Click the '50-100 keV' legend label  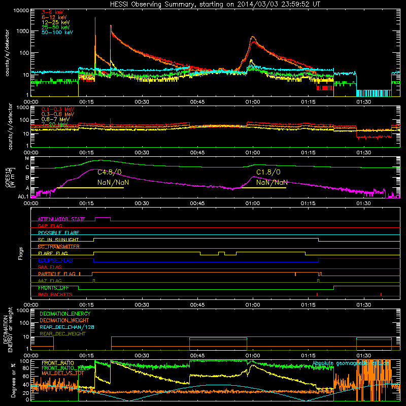click(57, 32)
